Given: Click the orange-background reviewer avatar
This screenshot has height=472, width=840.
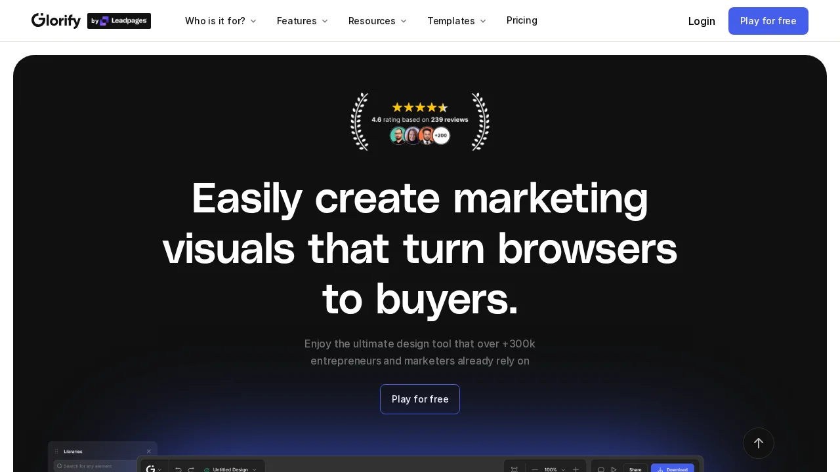Looking at the screenshot, I should tap(427, 136).
